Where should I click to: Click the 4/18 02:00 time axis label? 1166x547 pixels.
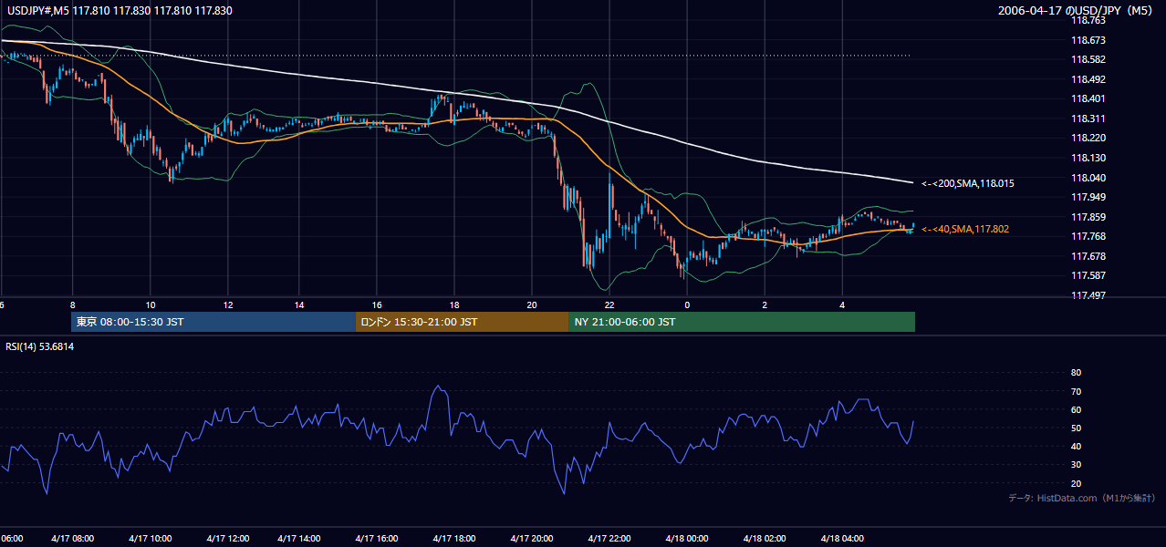pyautogui.click(x=764, y=538)
